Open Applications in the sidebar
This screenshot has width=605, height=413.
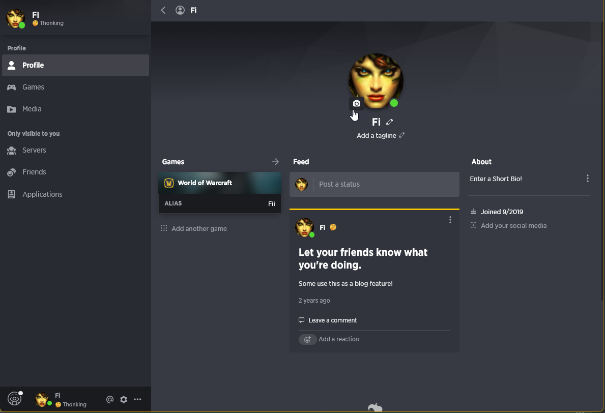point(76,194)
